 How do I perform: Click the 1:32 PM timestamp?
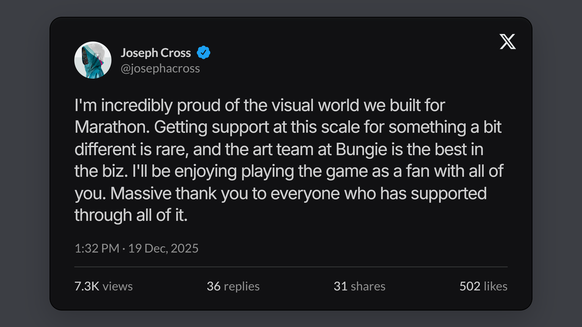click(x=96, y=248)
